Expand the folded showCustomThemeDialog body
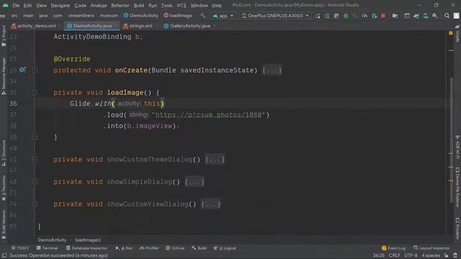 [x=215, y=160]
